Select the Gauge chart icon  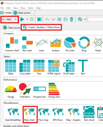tap(11, 89)
